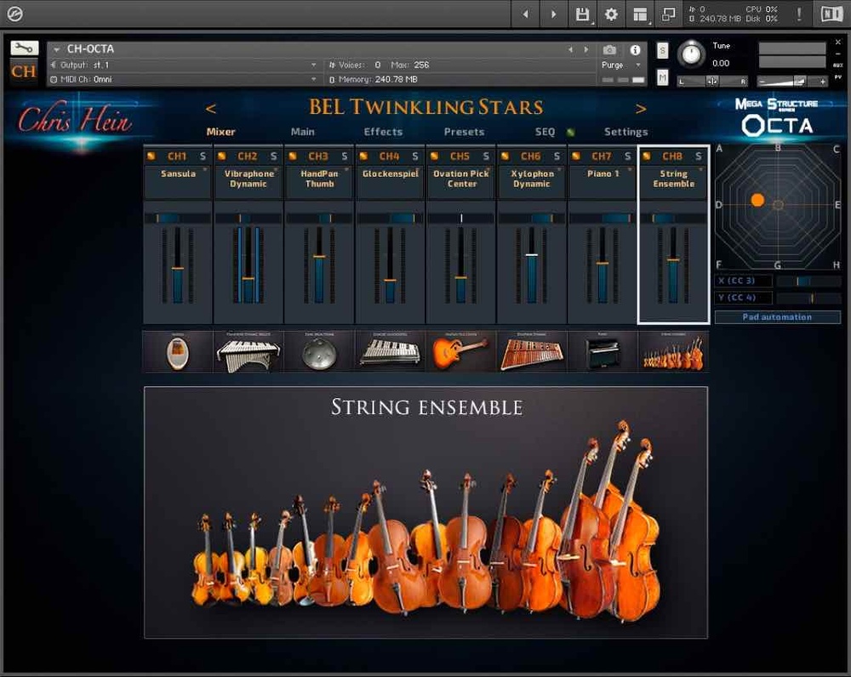Open the HandPan Thumb instrument dropdown
Screen dimensions: 851x677
coord(347,170)
